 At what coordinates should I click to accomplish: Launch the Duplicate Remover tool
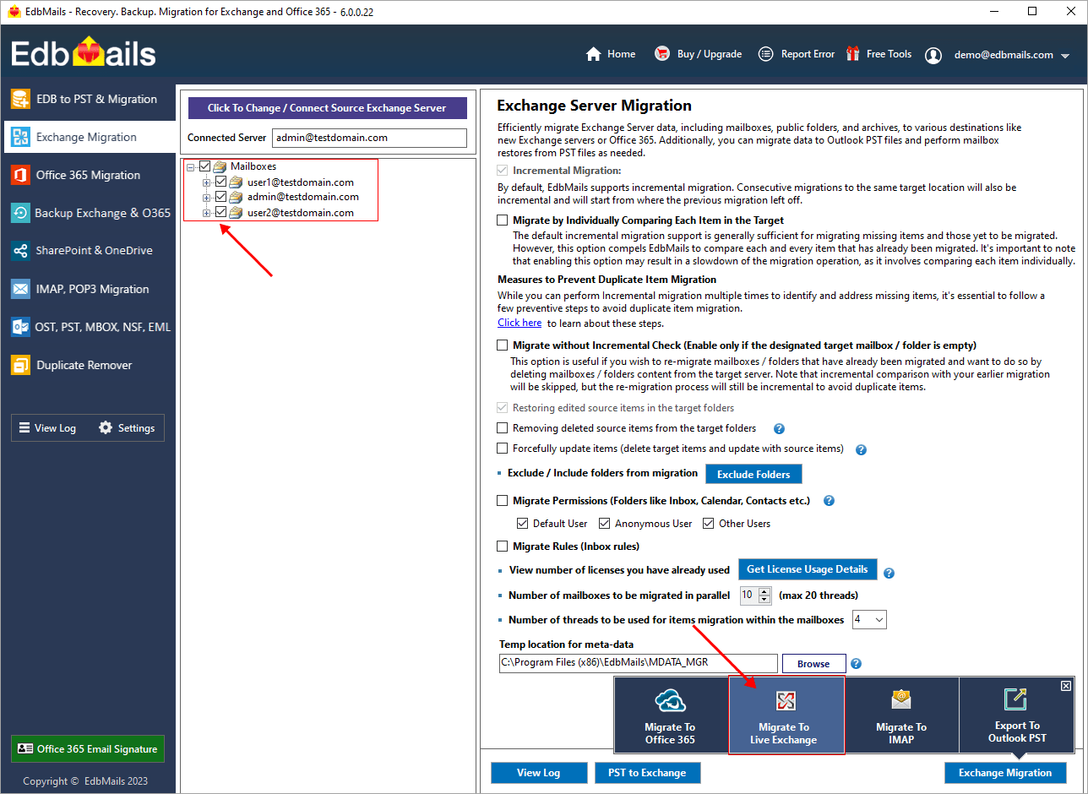[x=87, y=365]
